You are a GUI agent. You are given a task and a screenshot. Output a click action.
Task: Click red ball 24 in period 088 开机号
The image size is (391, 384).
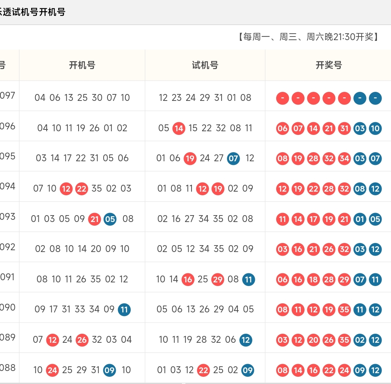pos(52,370)
